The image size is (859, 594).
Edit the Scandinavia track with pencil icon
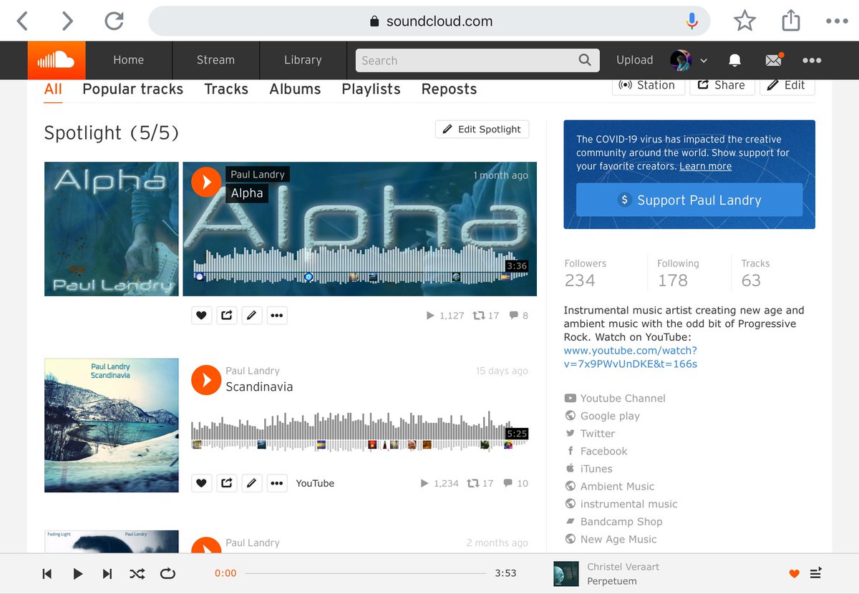[x=251, y=483]
